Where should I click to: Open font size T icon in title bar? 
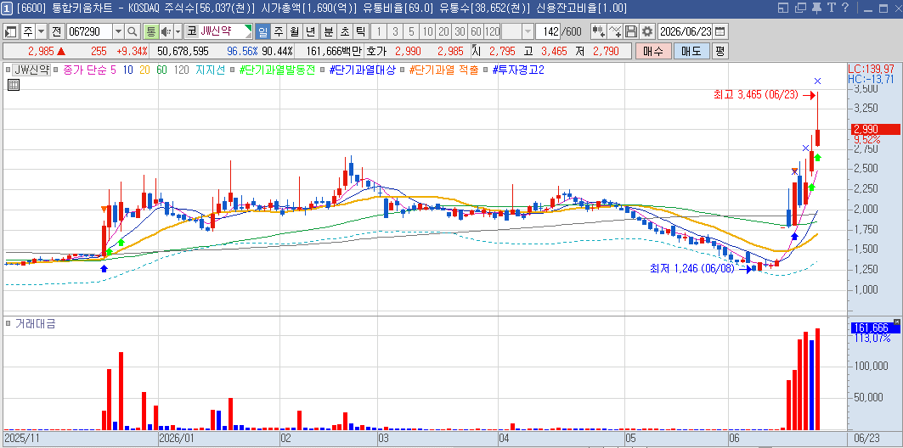(x=831, y=8)
